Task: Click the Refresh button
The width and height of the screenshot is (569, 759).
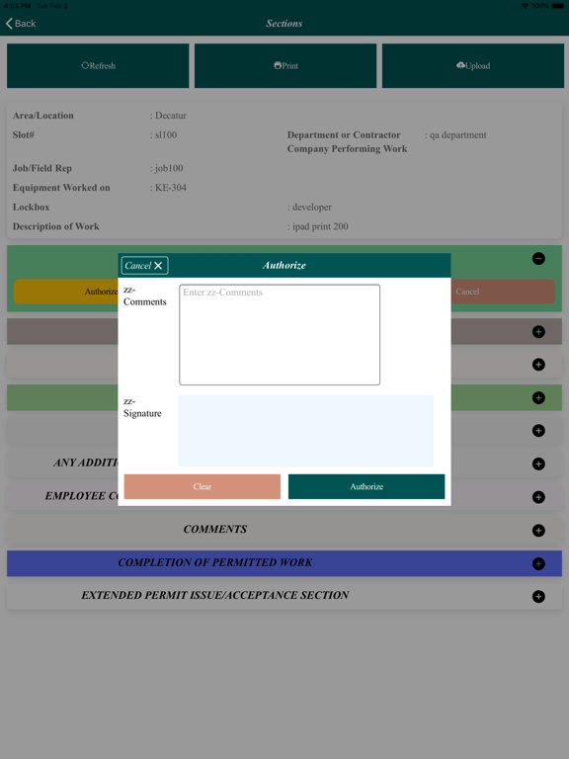Action: click(98, 66)
